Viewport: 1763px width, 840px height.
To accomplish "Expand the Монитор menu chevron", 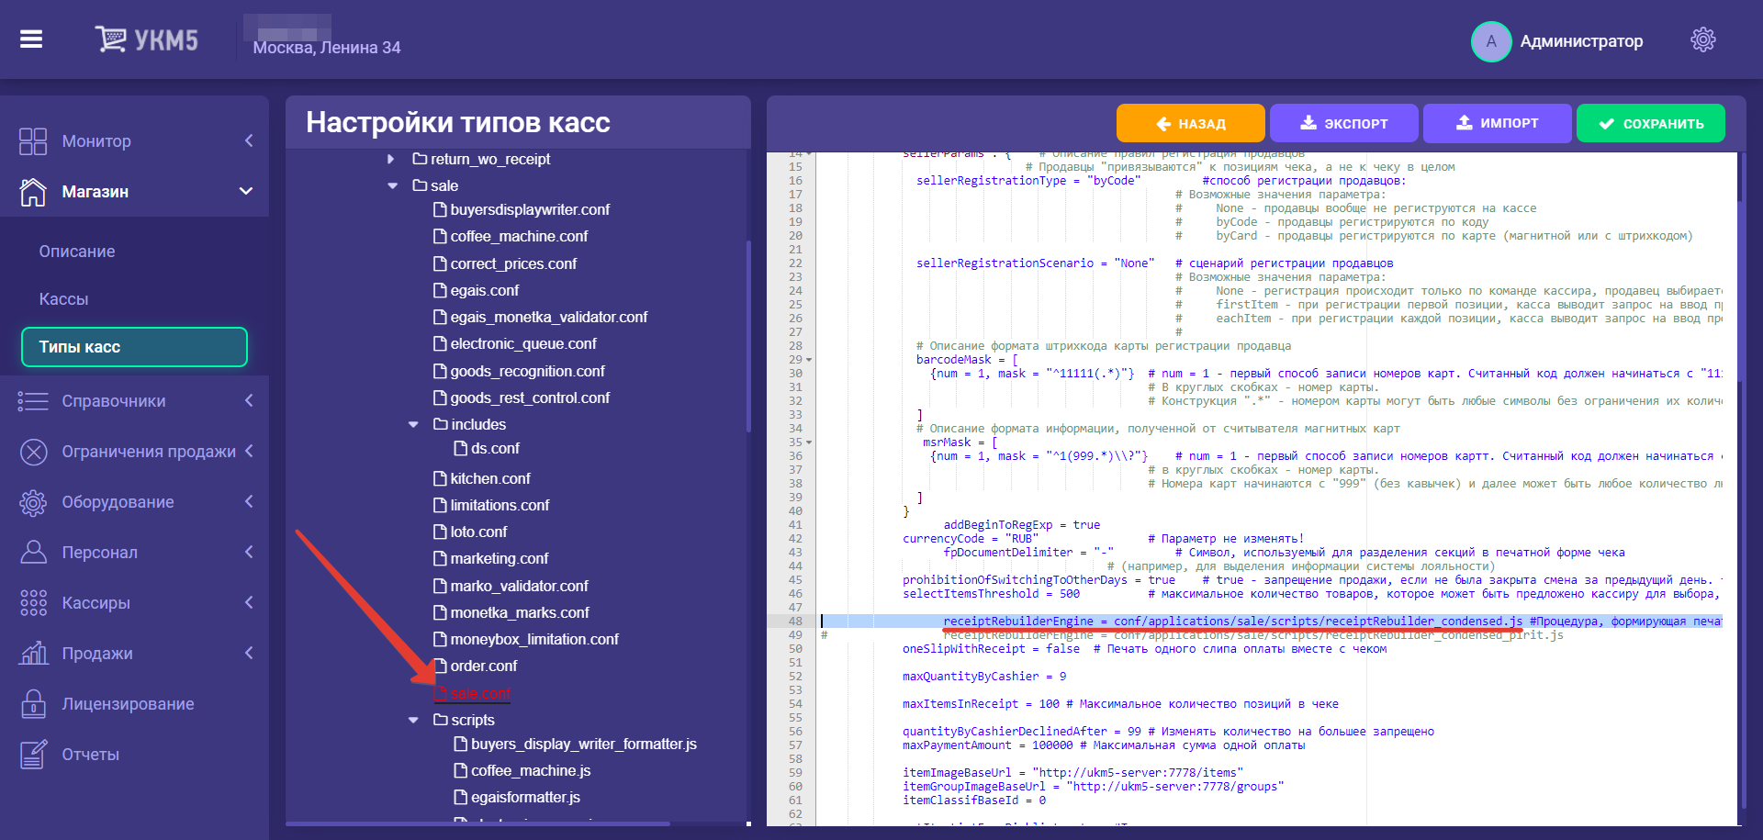I will [249, 140].
